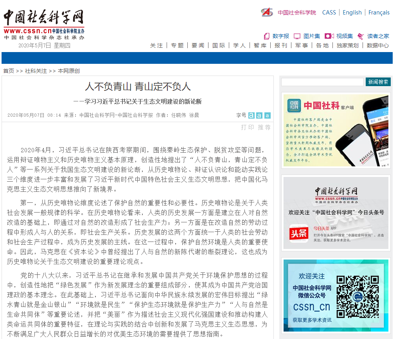Select the largest font size icon

[251, 115]
